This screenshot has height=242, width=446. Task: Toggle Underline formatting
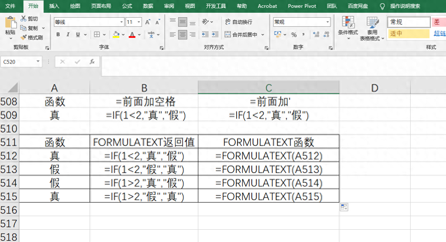click(78, 35)
